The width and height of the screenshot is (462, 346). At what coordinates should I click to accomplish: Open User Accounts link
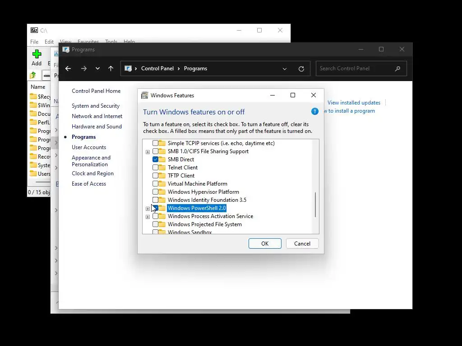89,147
